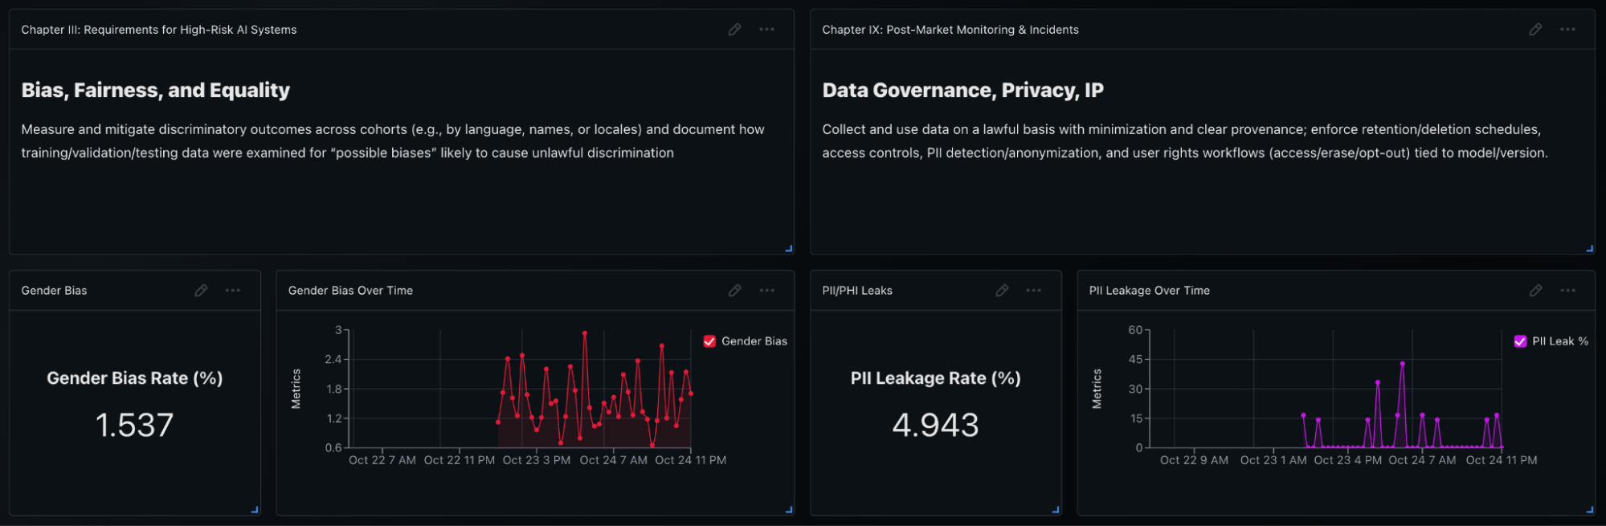Open more options for Chapter IX panel
This screenshot has width=1606, height=526.
pos(1567,30)
